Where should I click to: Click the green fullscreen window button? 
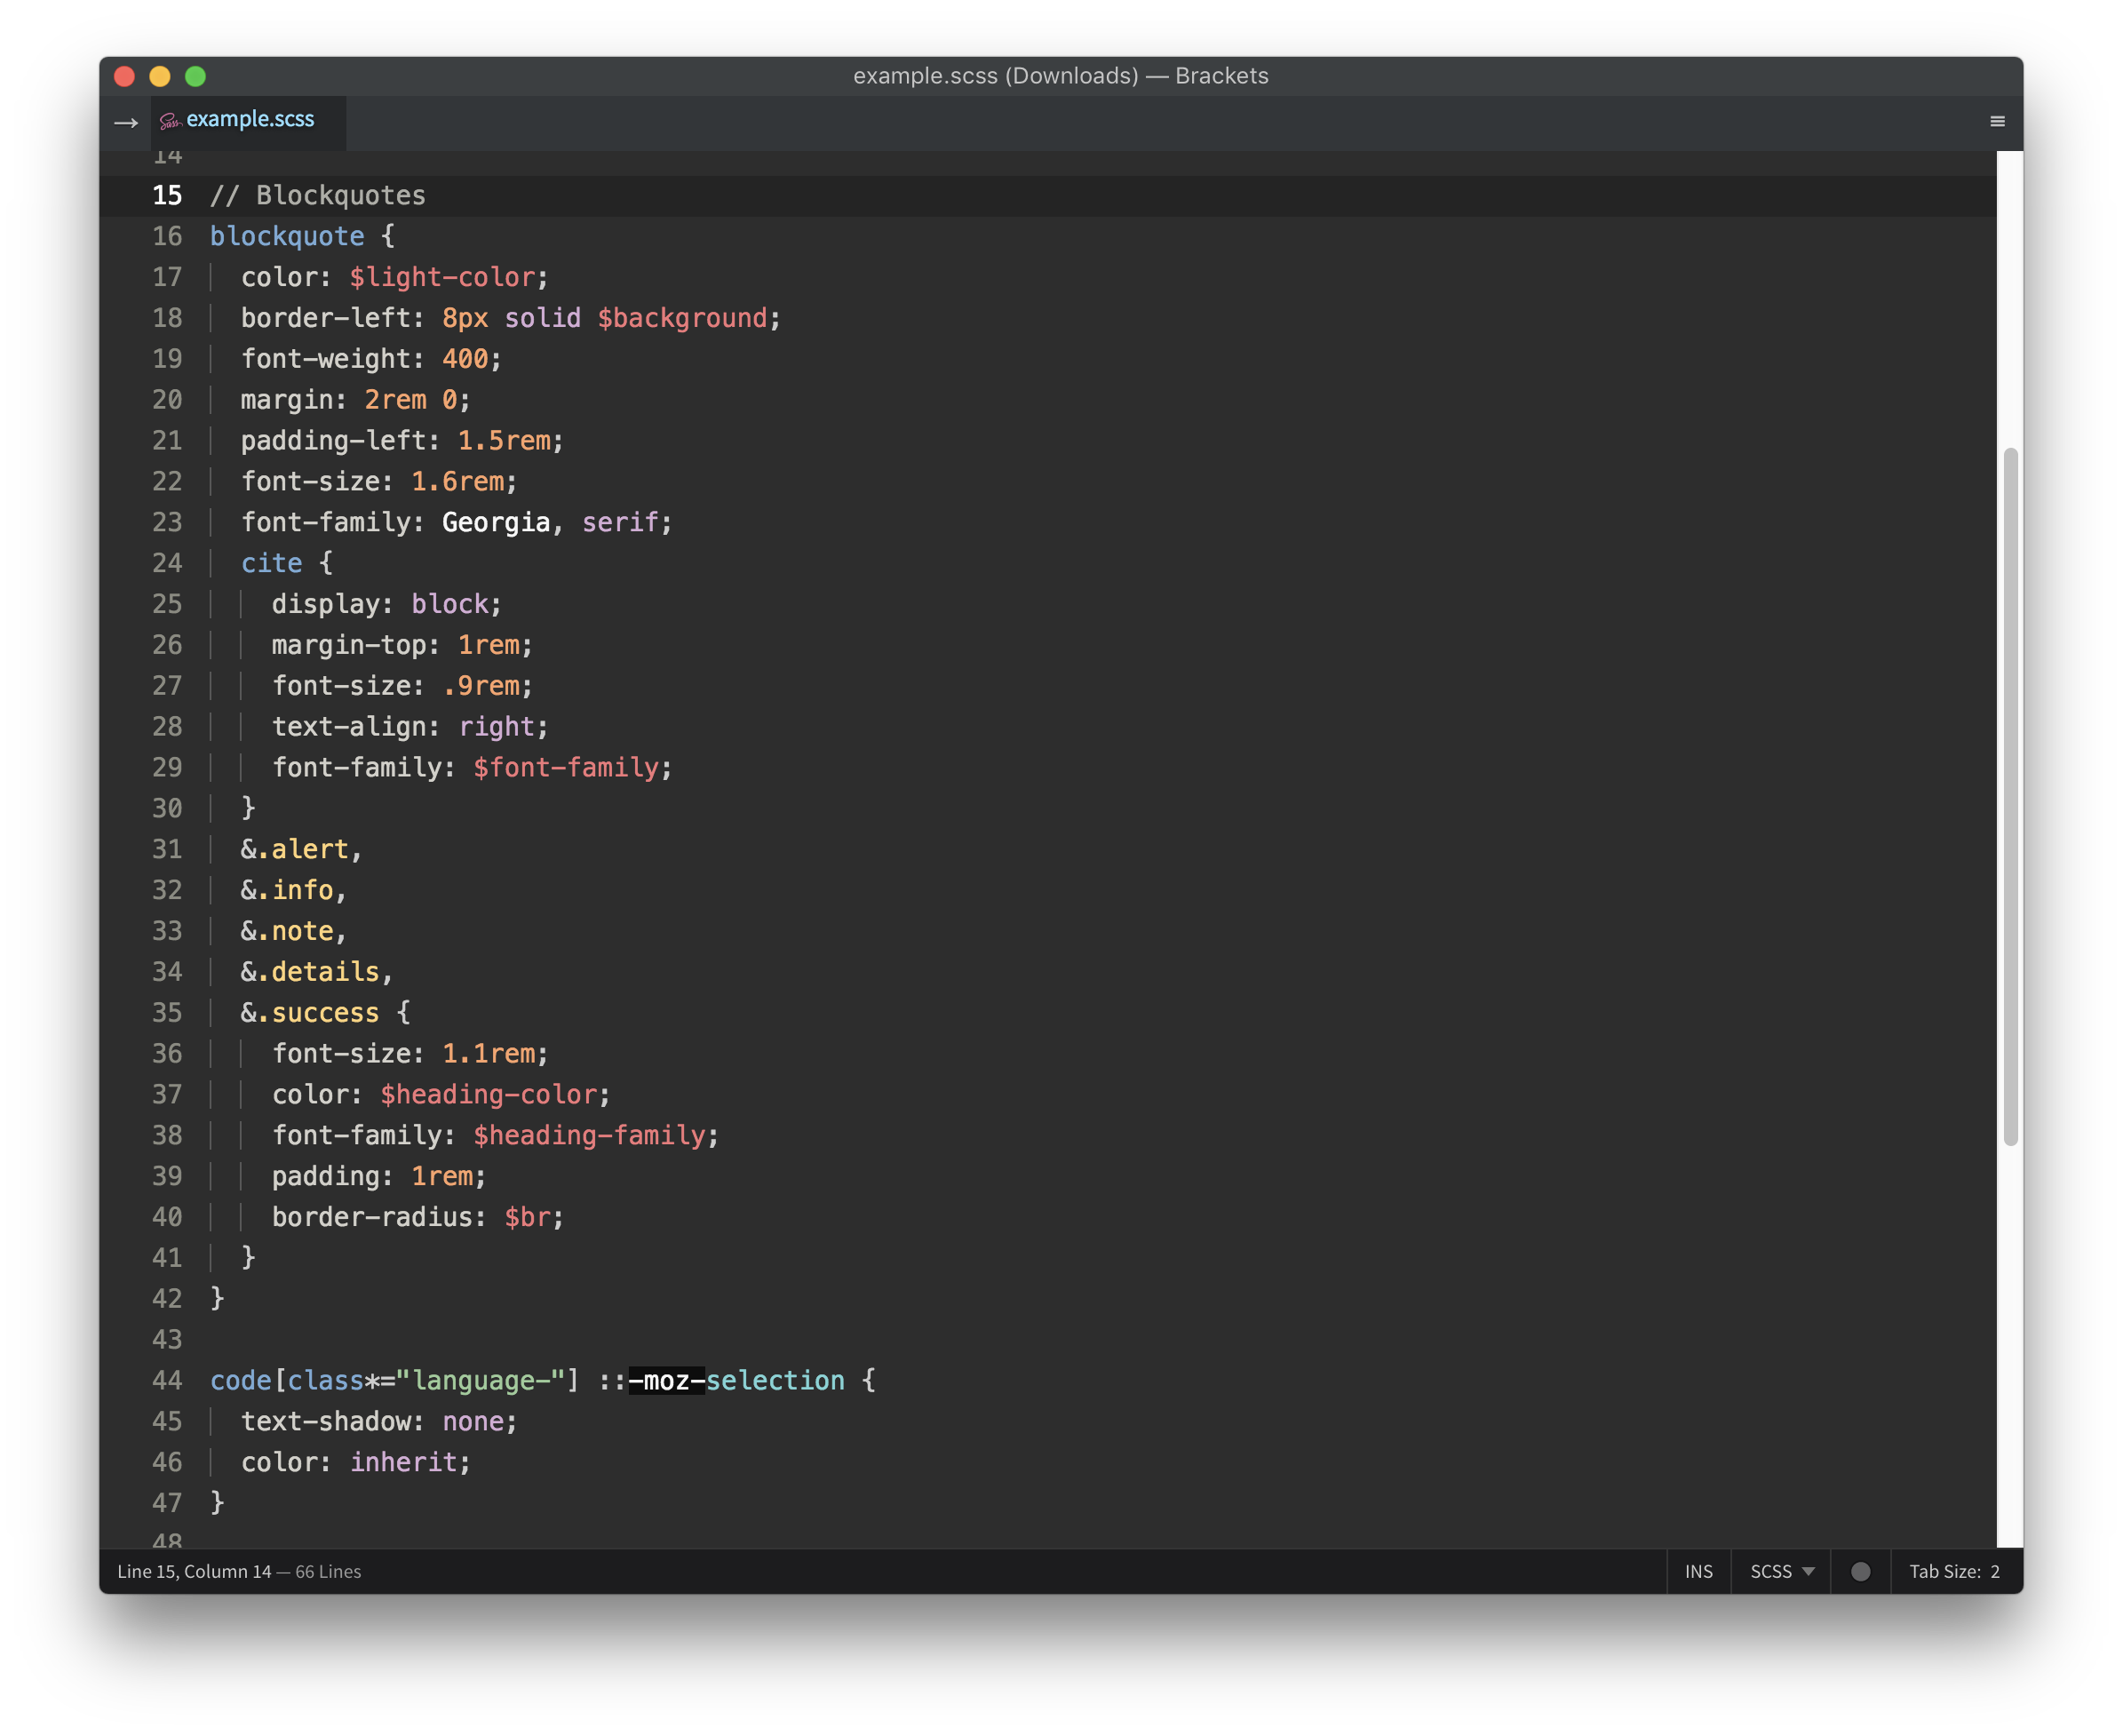tap(196, 76)
